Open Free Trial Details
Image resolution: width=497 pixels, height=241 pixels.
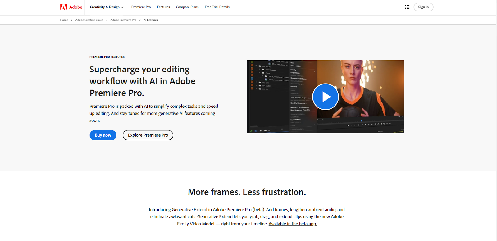pyautogui.click(x=217, y=7)
